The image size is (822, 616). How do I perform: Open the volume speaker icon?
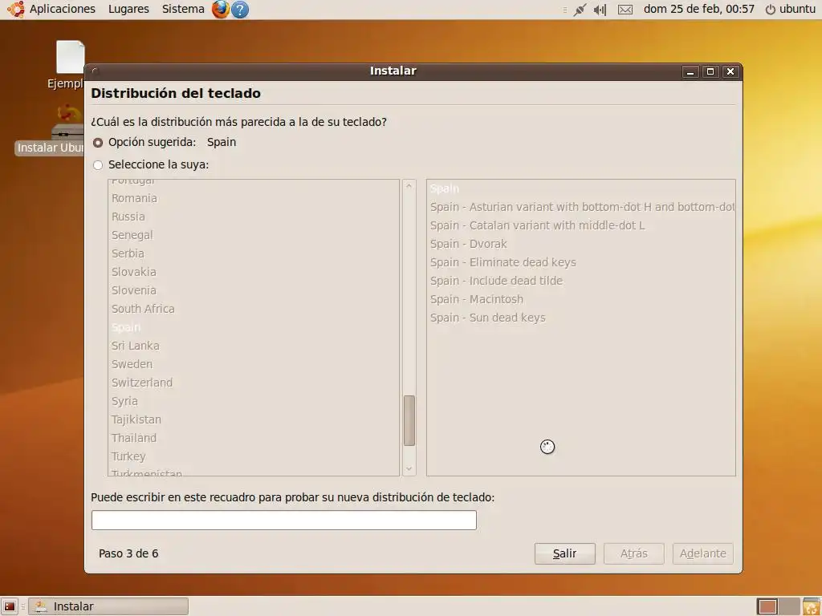coord(600,10)
